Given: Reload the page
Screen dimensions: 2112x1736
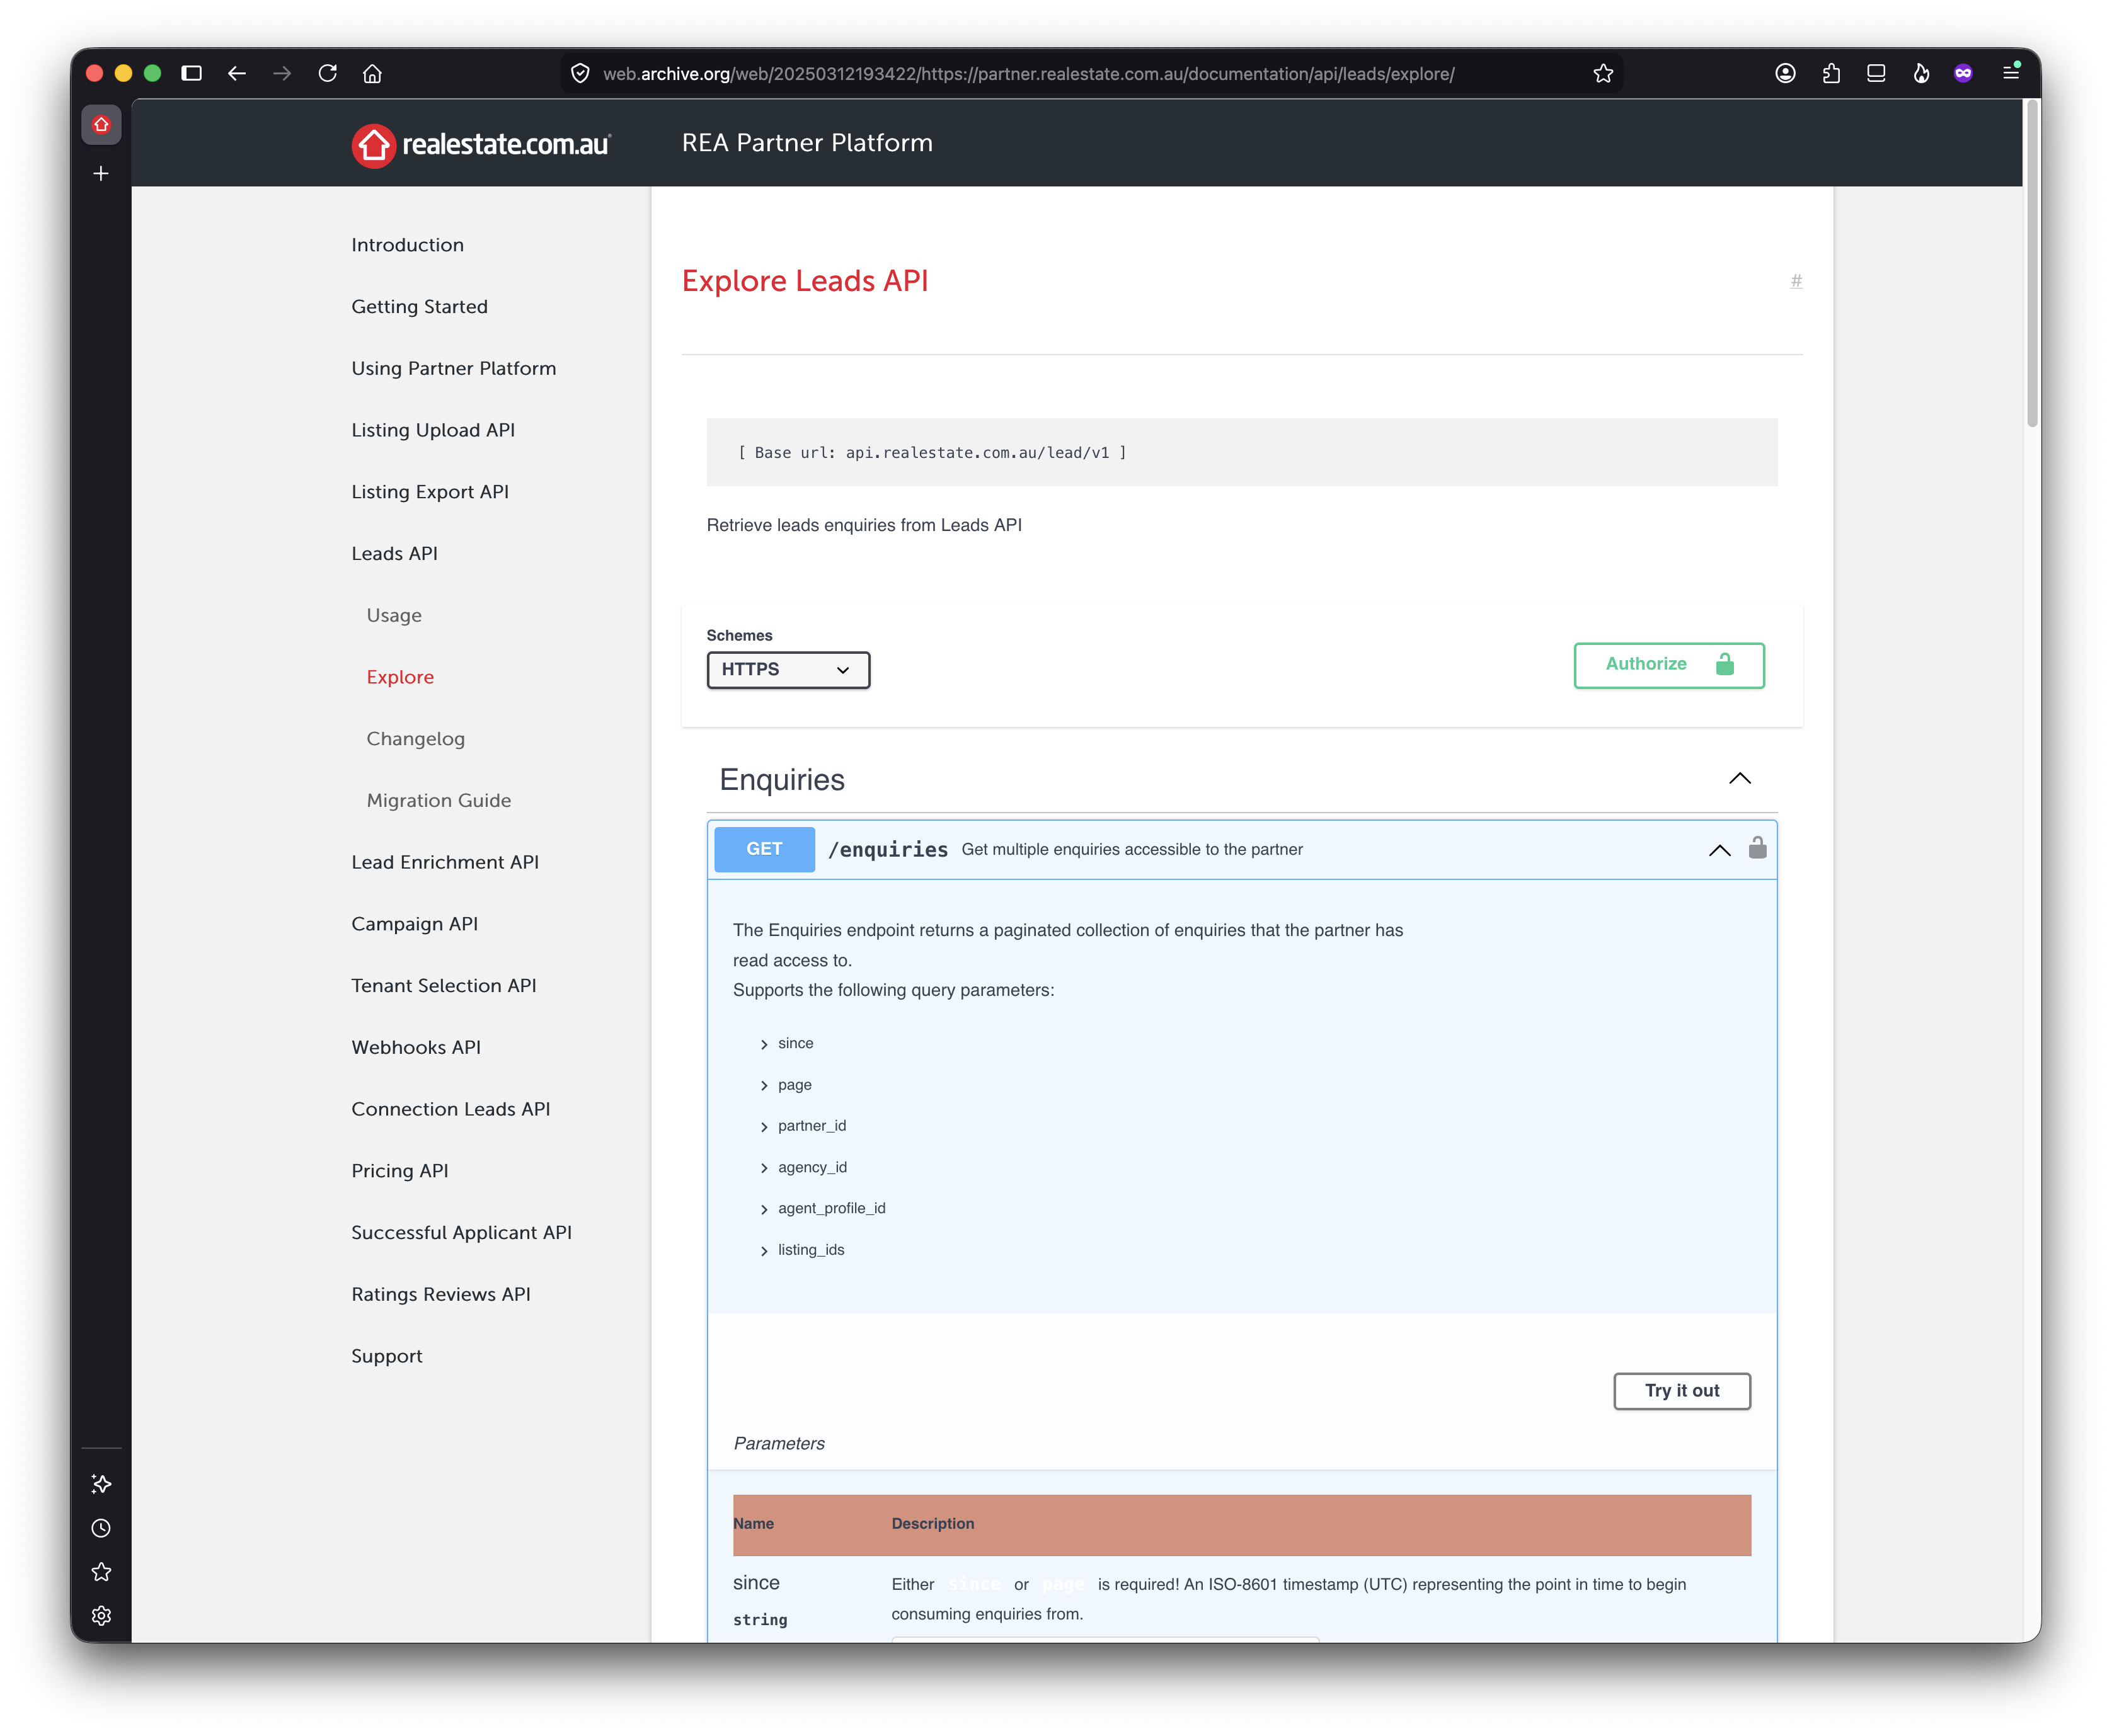Looking at the screenshot, I should pyautogui.click(x=327, y=73).
